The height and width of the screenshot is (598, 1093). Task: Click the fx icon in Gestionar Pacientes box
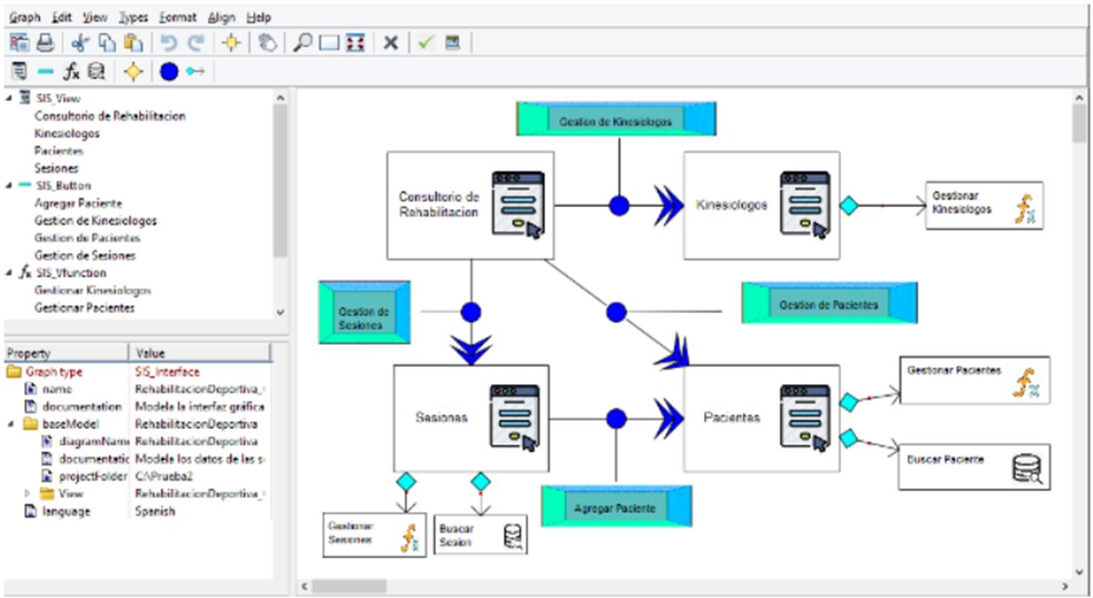pyautogui.click(x=1026, y=383)
